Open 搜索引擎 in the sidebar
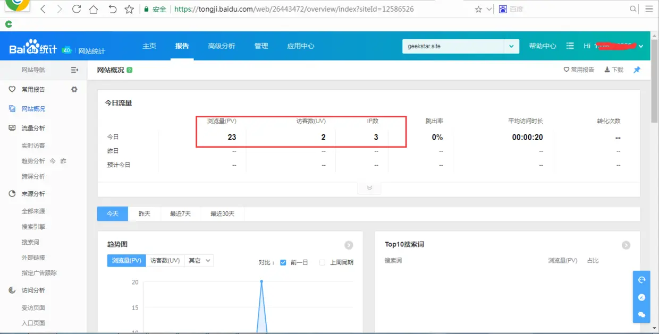Image resolution: width=659 pixels, height=334 pixels. coord(33,227)
